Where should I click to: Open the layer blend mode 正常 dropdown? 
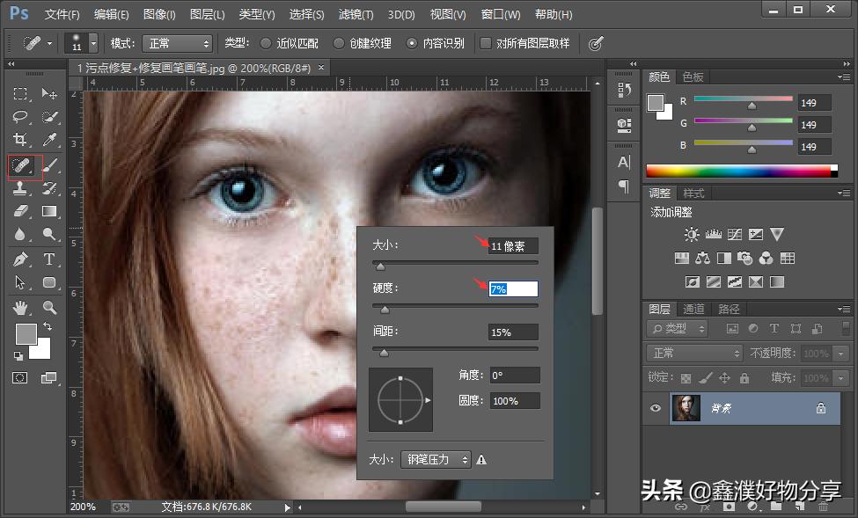pos(695,353)
